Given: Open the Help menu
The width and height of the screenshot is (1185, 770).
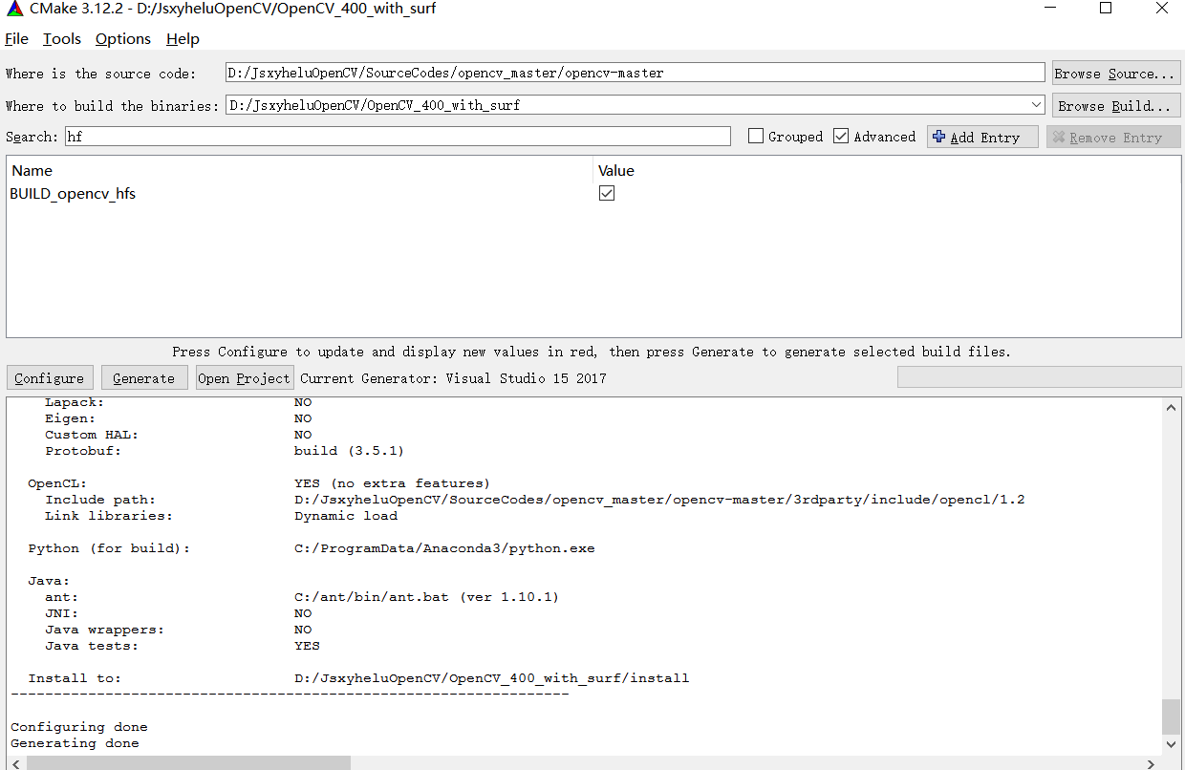Looking at the screenshot, I should coord(183,39).
